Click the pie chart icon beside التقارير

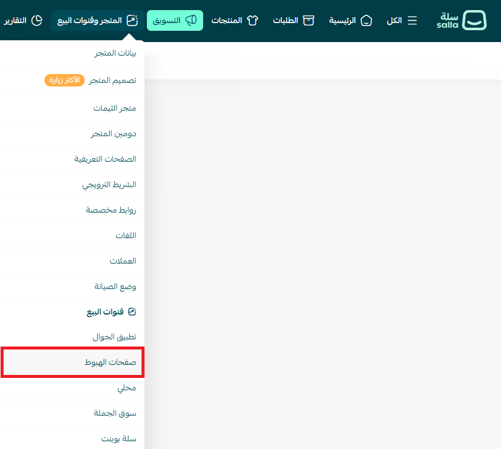[x=37, y=21]
